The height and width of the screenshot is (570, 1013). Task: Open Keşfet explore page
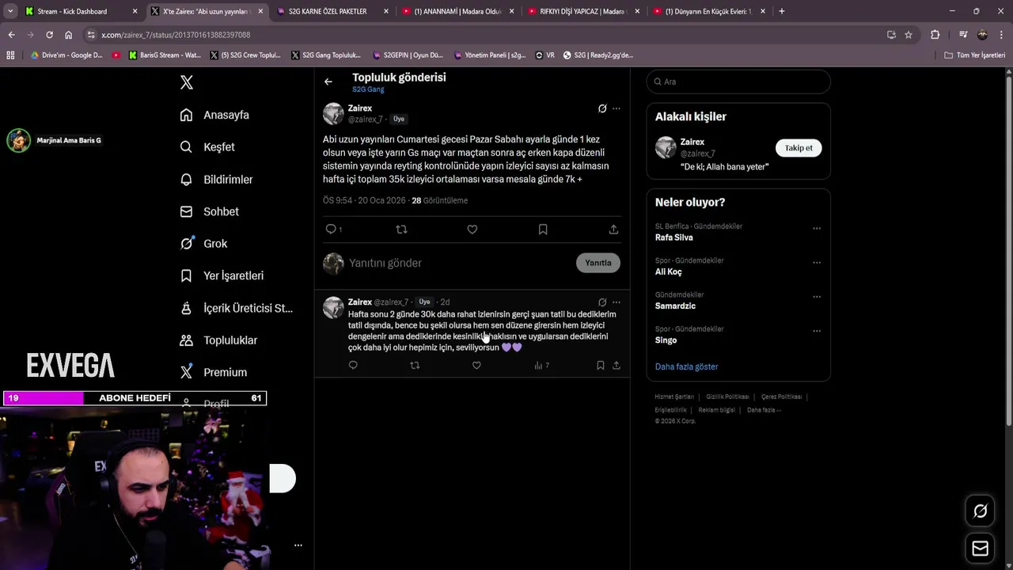(x=207, y=147)
